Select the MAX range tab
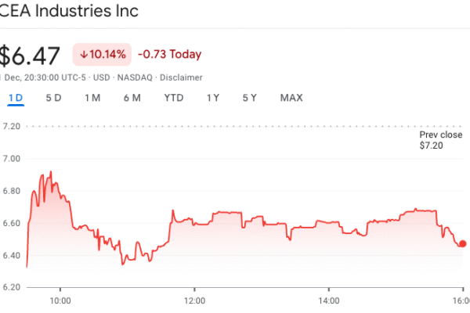Screen dimensions: 470x313 (x=291, y=98)
